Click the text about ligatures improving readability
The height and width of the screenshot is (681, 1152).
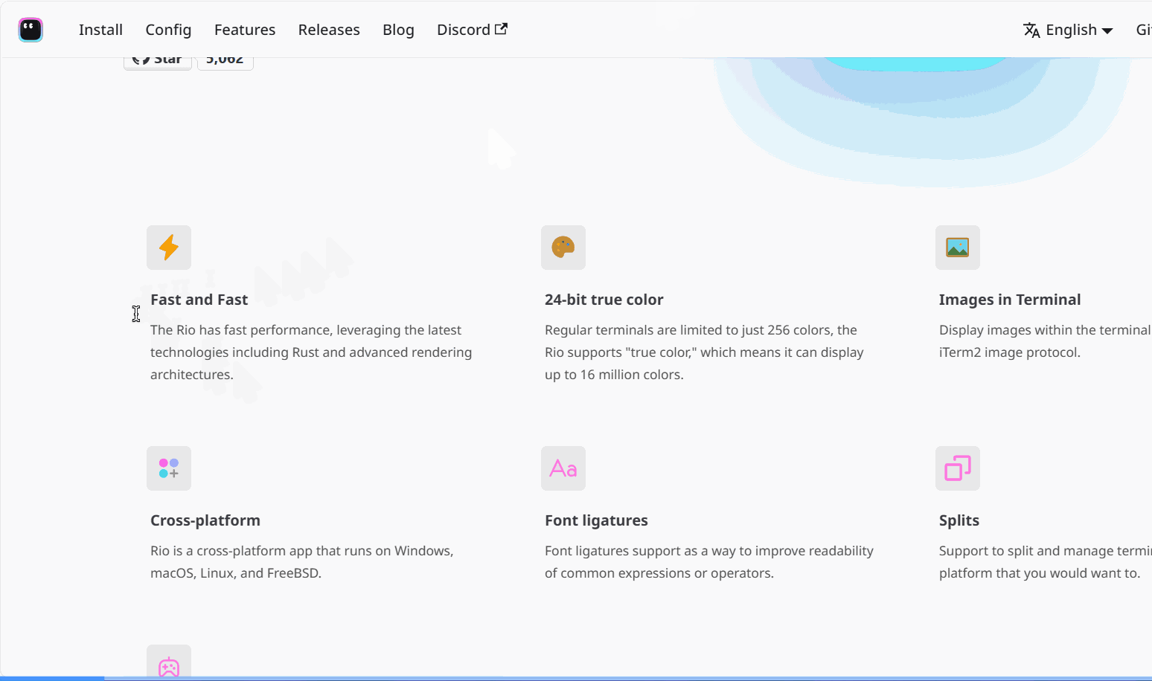pos(709,562)
